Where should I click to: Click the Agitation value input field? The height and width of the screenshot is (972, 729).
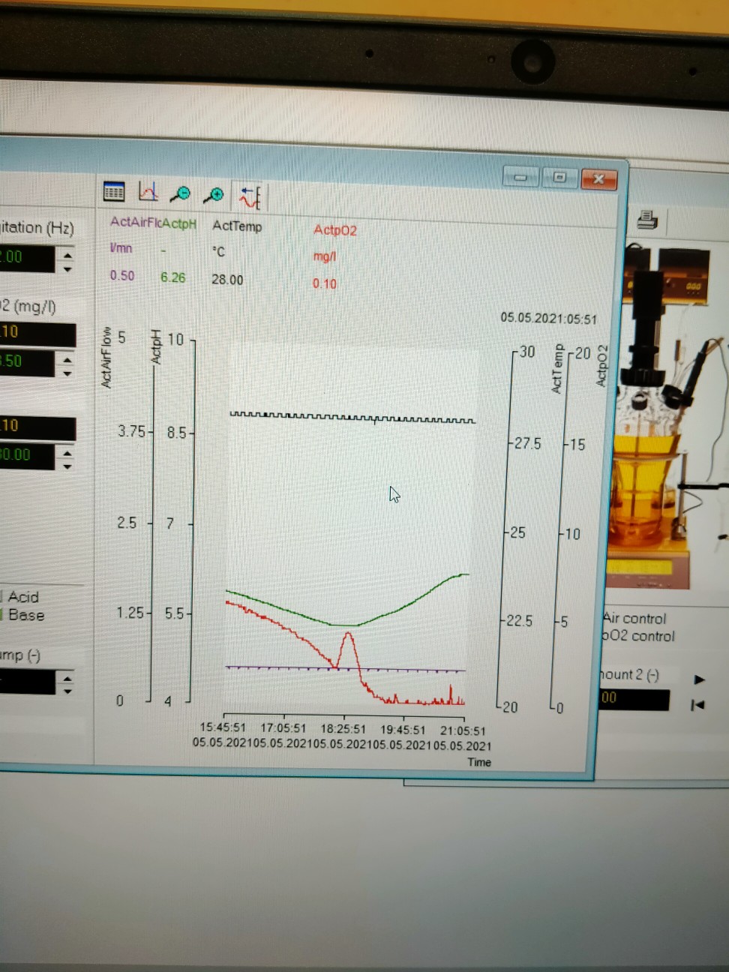(x=26, y=258)
